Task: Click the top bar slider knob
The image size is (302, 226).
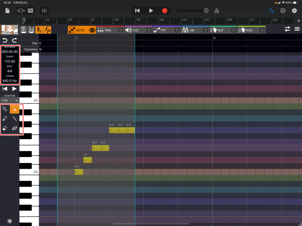Action: (x=206, y=11)
